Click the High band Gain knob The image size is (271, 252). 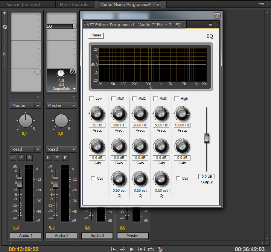(182, 146)
